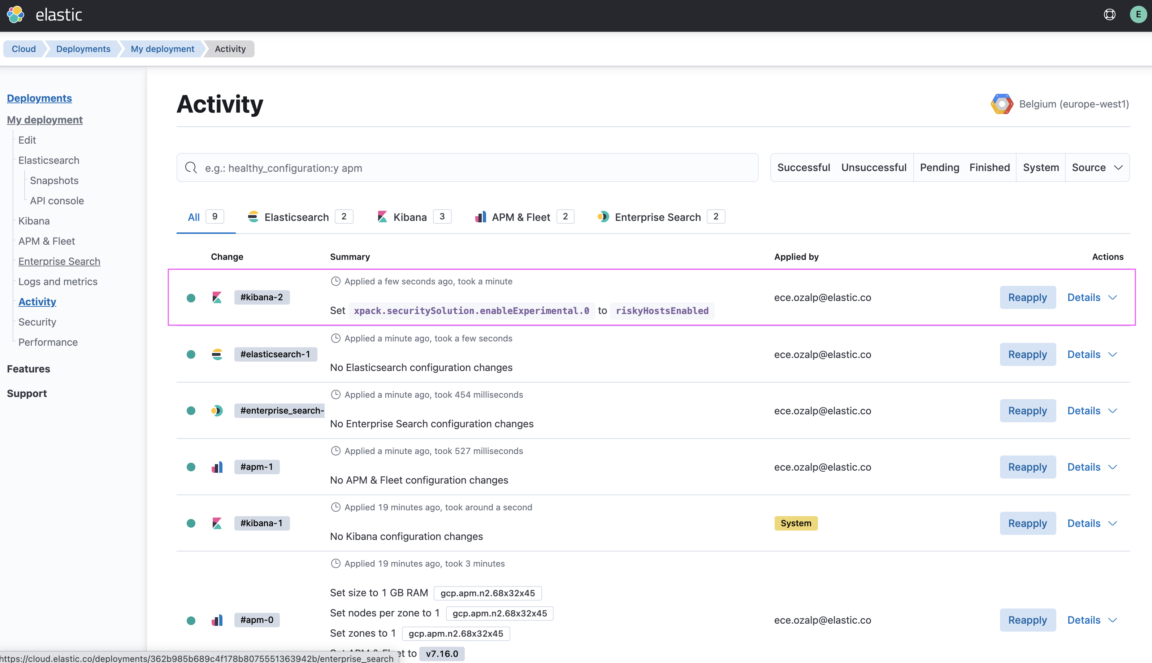This screenshot has height=663, width=1152.
Task: Click the search magnifier icon
Action: pyautogui.click(x=191, y=167)
